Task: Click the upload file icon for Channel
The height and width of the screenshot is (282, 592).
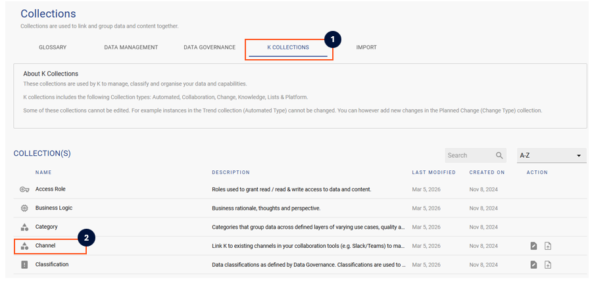Action: (548, 246)
